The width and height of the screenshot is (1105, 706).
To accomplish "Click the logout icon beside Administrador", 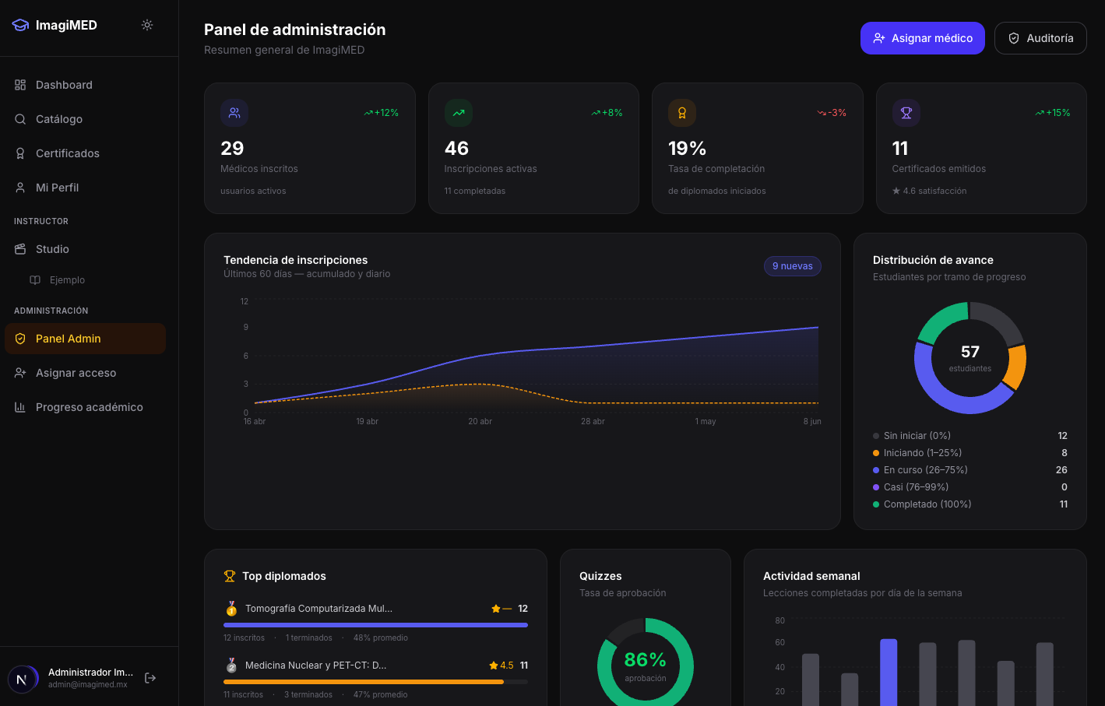I will (x=150, y=678).
